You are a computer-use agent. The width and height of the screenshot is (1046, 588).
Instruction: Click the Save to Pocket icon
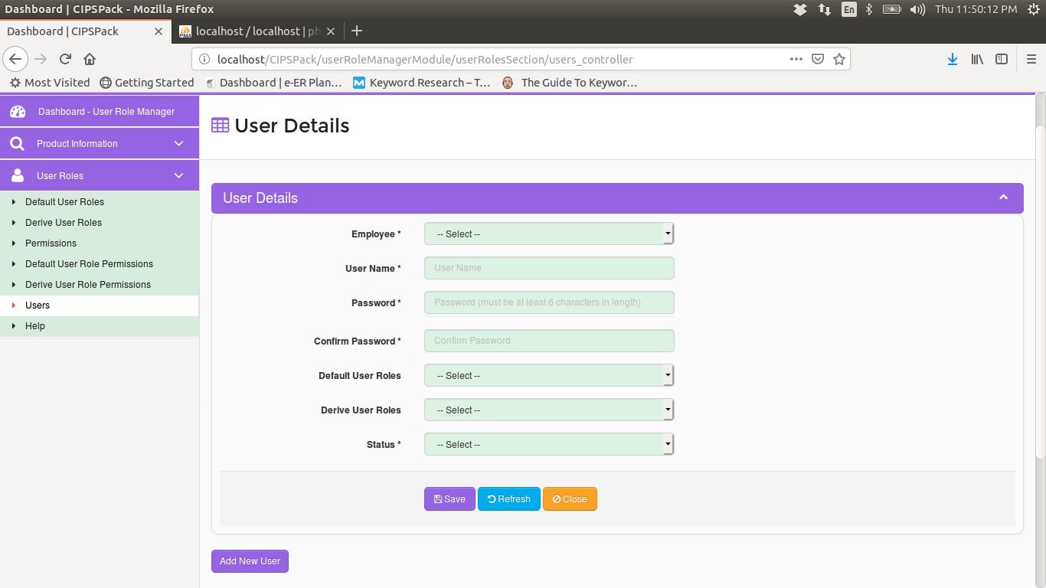click(x=817, y=59)
